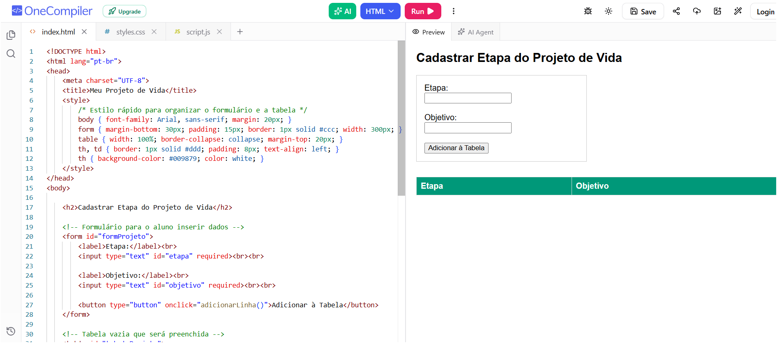Open the Upgrade rocket button
Image resolution: width=777 pixels, height=343 pixels.
click(125, 11)
